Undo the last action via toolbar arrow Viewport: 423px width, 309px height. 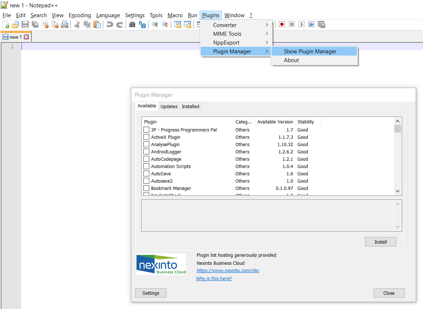[109, 24]
